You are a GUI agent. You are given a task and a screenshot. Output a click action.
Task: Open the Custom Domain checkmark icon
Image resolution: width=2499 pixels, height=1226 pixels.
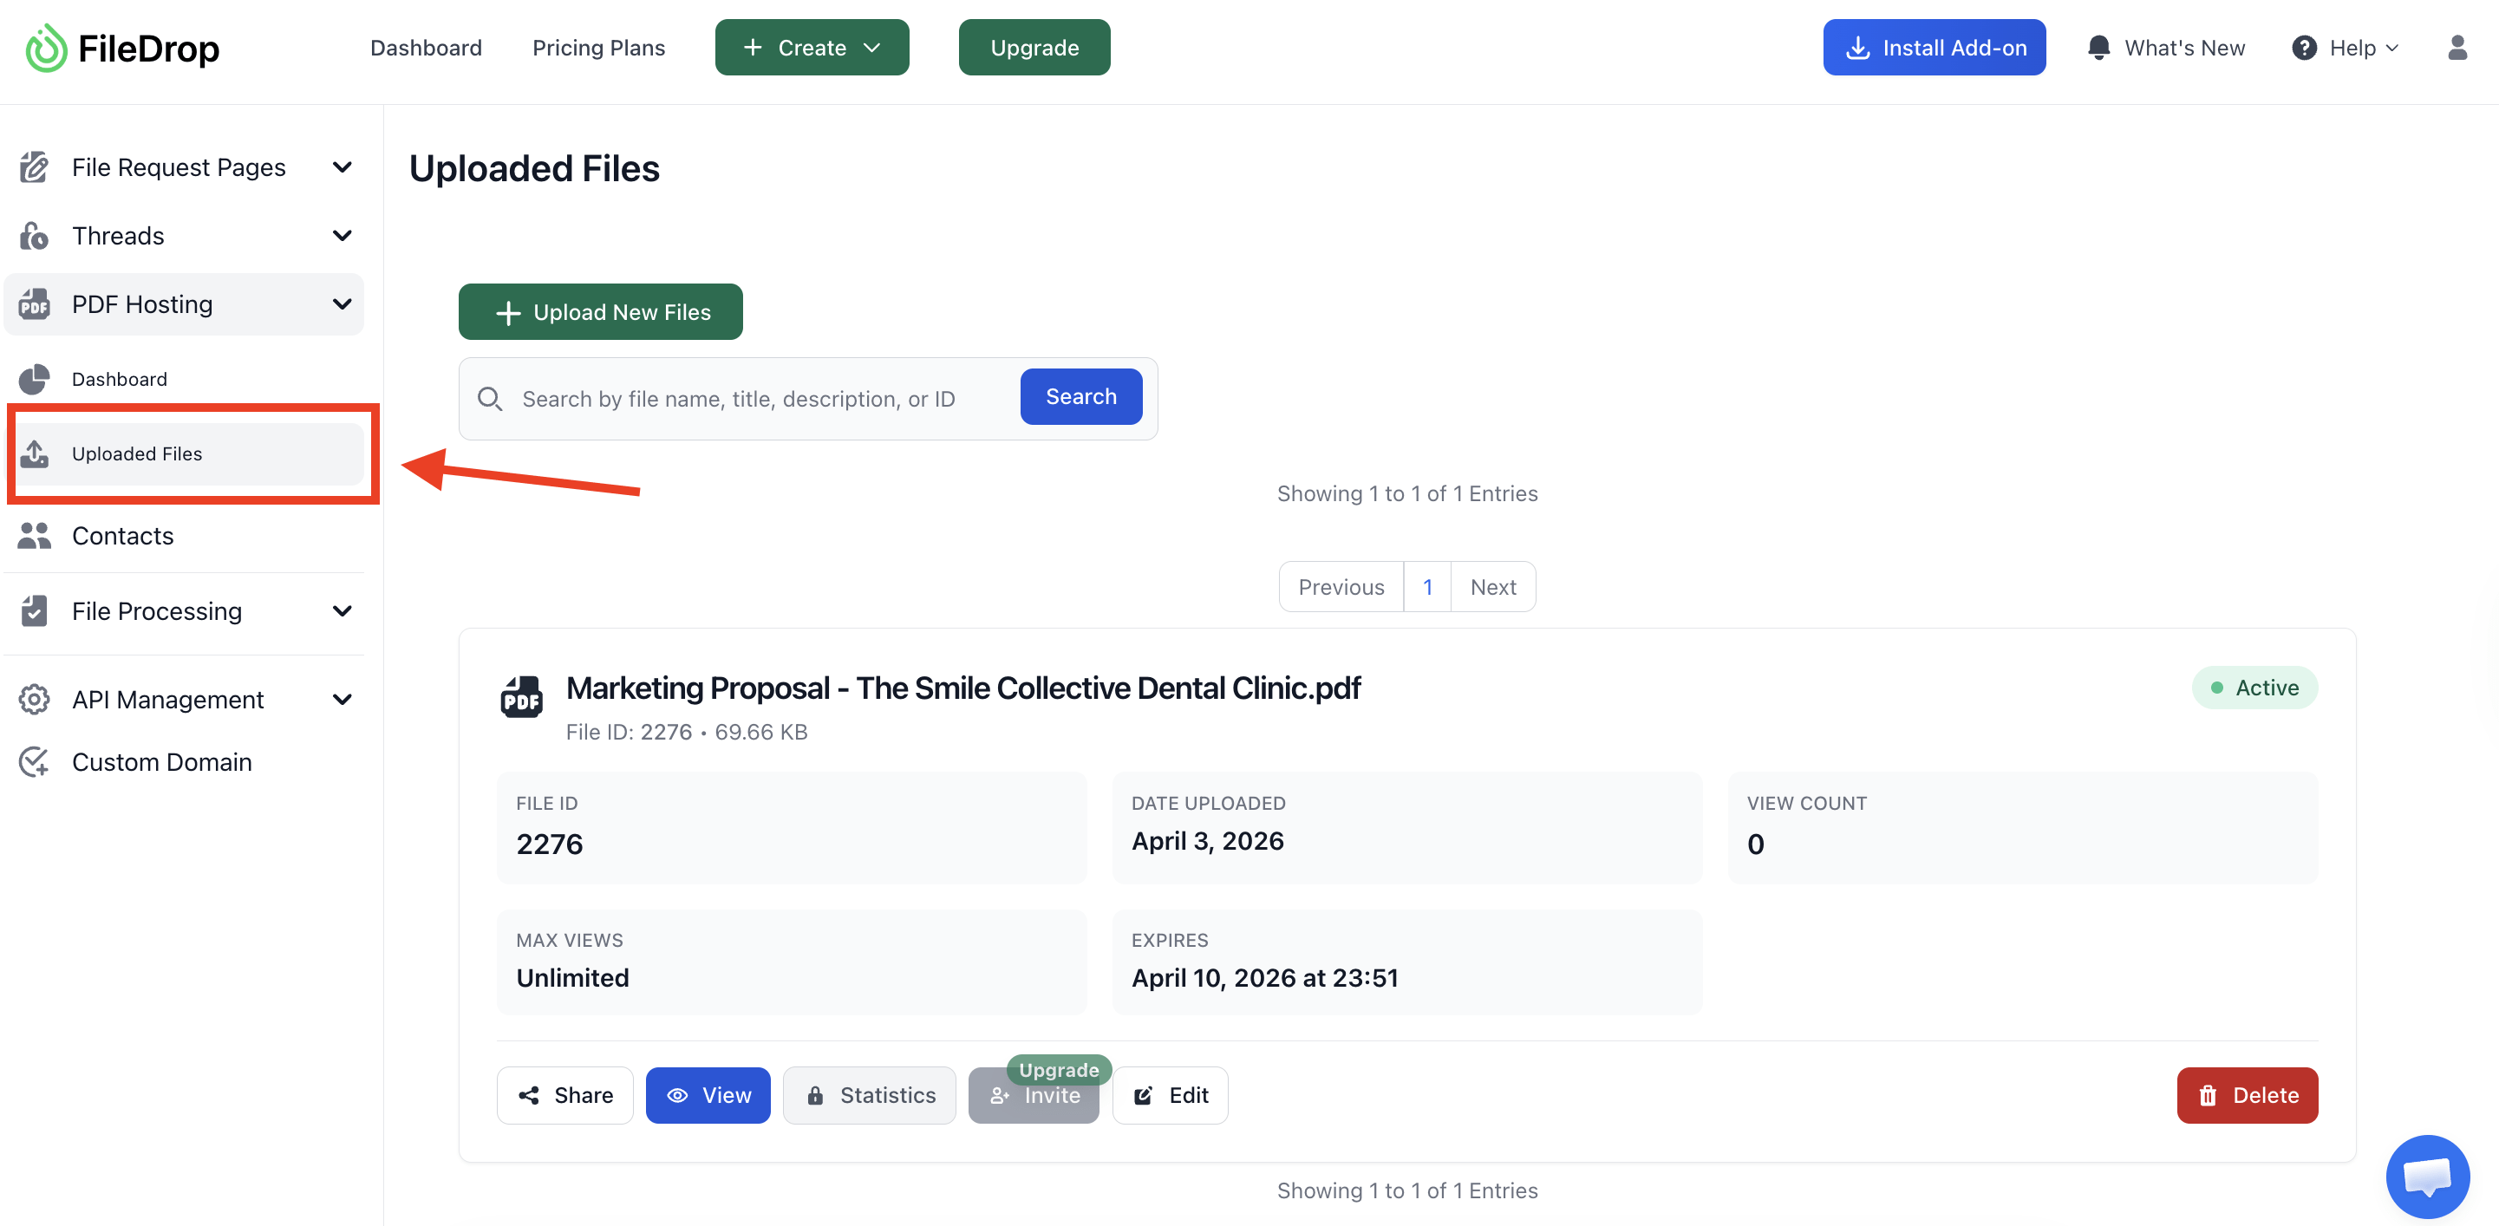click(33, 761)
